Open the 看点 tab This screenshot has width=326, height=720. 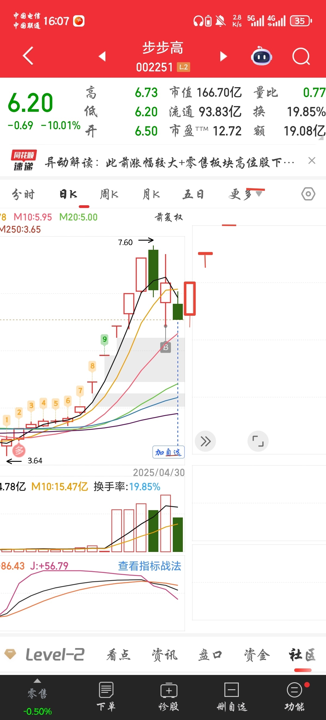(x=118, y=655)
